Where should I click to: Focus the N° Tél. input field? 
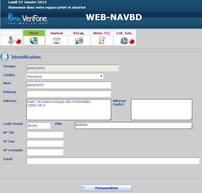point(45,134)
